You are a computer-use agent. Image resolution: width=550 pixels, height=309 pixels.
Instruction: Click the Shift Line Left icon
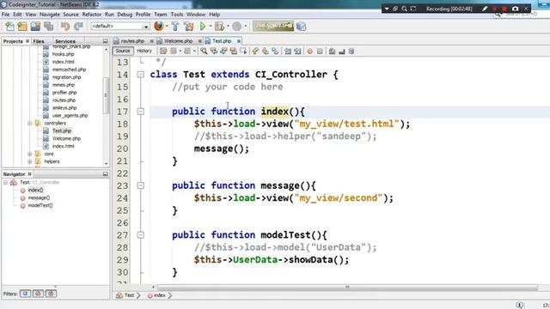[x=288, y=51]
